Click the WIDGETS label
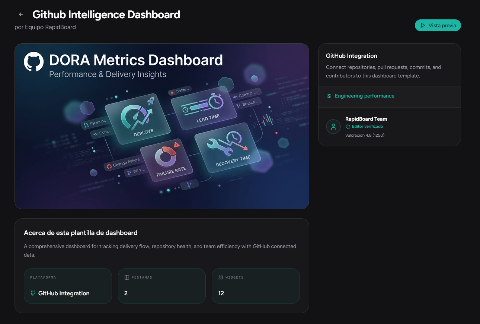Image resolution: width=480 pixels, height=324 pixels. [x=234, y=277]
